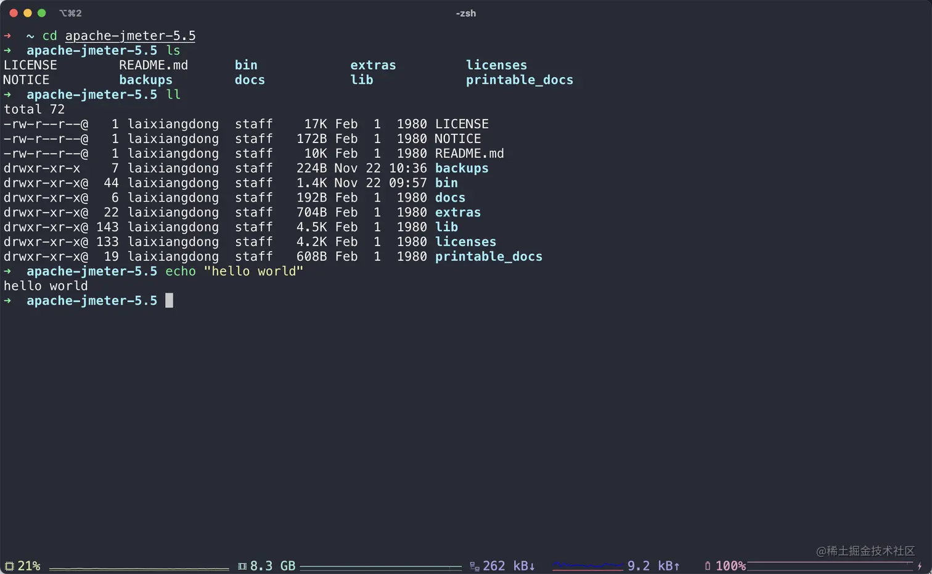The image size is (932, 574).
Task: Click the 09:57 timestamp on bin row
Action: click(408, 183)
